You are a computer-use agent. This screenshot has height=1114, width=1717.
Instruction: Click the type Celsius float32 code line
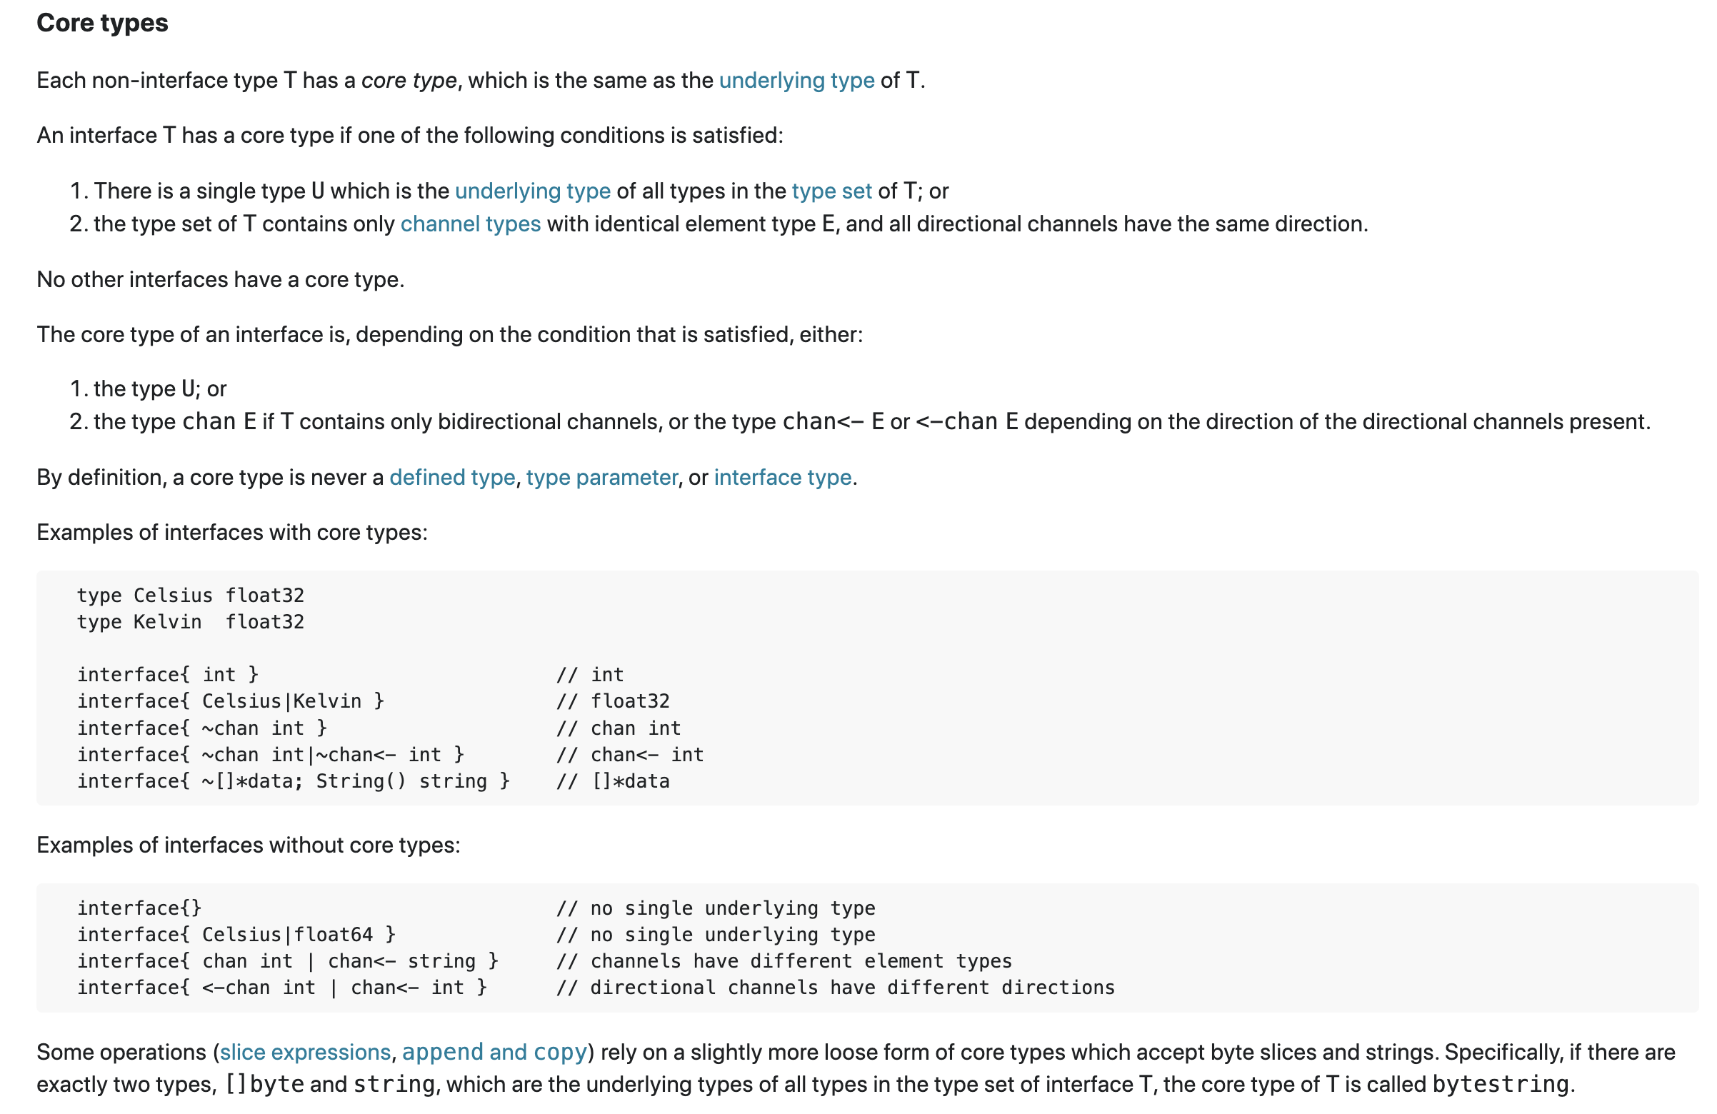[x=191, y=596]
